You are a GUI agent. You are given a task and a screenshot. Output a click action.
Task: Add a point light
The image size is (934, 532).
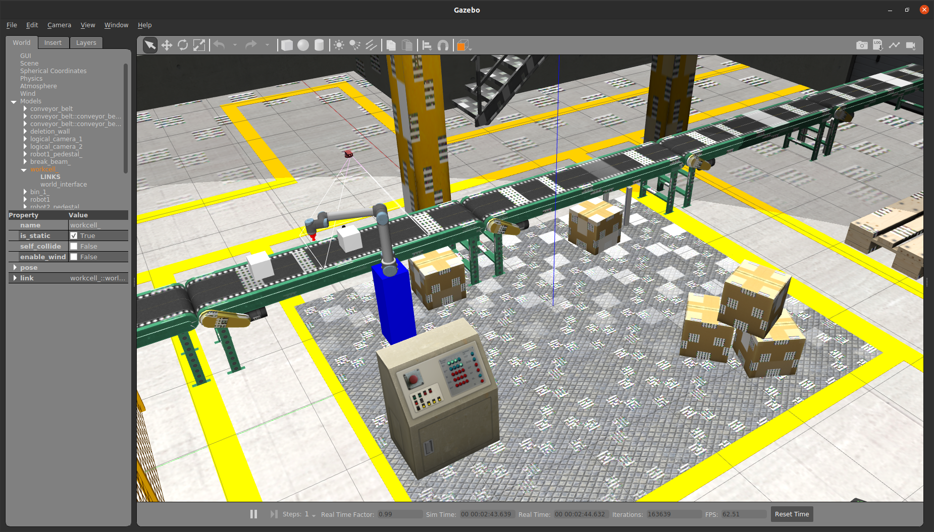339,45
